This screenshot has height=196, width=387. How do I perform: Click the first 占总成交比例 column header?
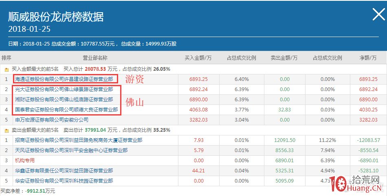(x=242, y=58)
